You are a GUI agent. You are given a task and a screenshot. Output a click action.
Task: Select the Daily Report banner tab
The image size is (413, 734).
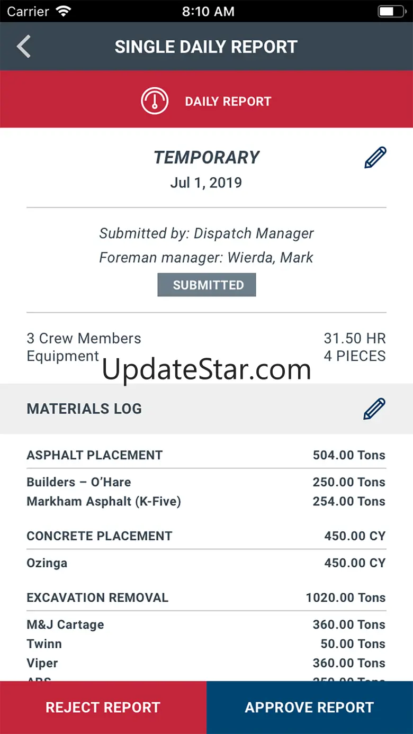[x=228, y=101]
